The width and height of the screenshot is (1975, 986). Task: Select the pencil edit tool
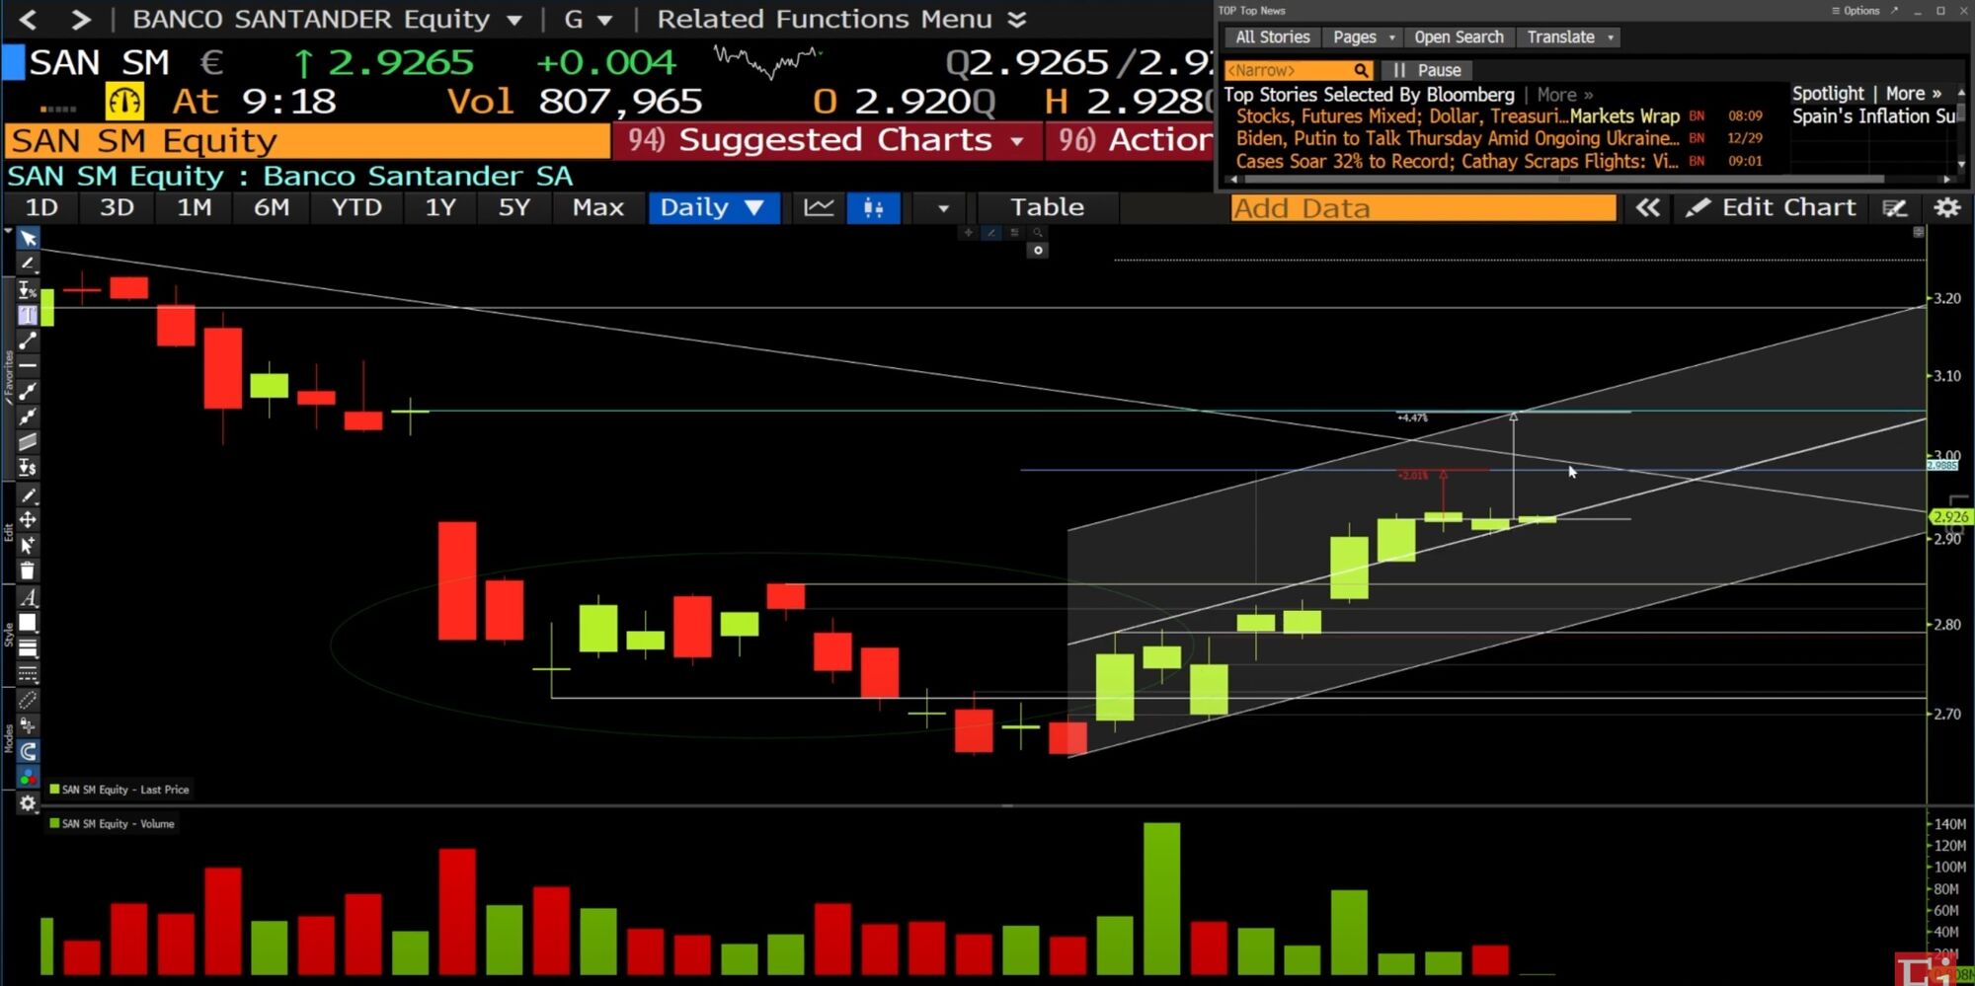point(28,494)
